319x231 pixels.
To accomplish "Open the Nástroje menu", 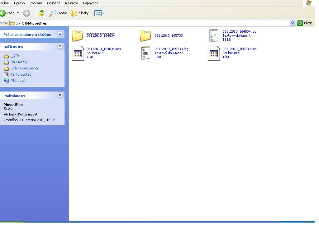I will pos(71,3).
